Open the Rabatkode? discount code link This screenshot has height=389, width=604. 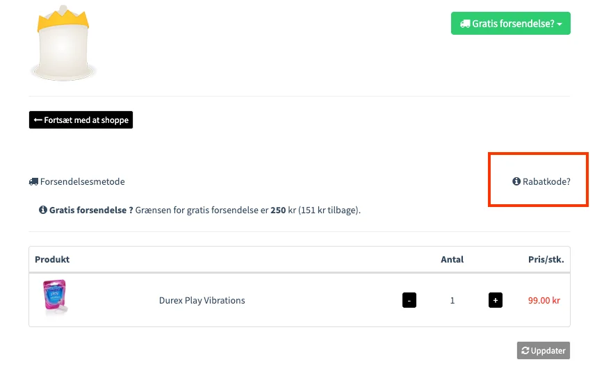(546, 181)
